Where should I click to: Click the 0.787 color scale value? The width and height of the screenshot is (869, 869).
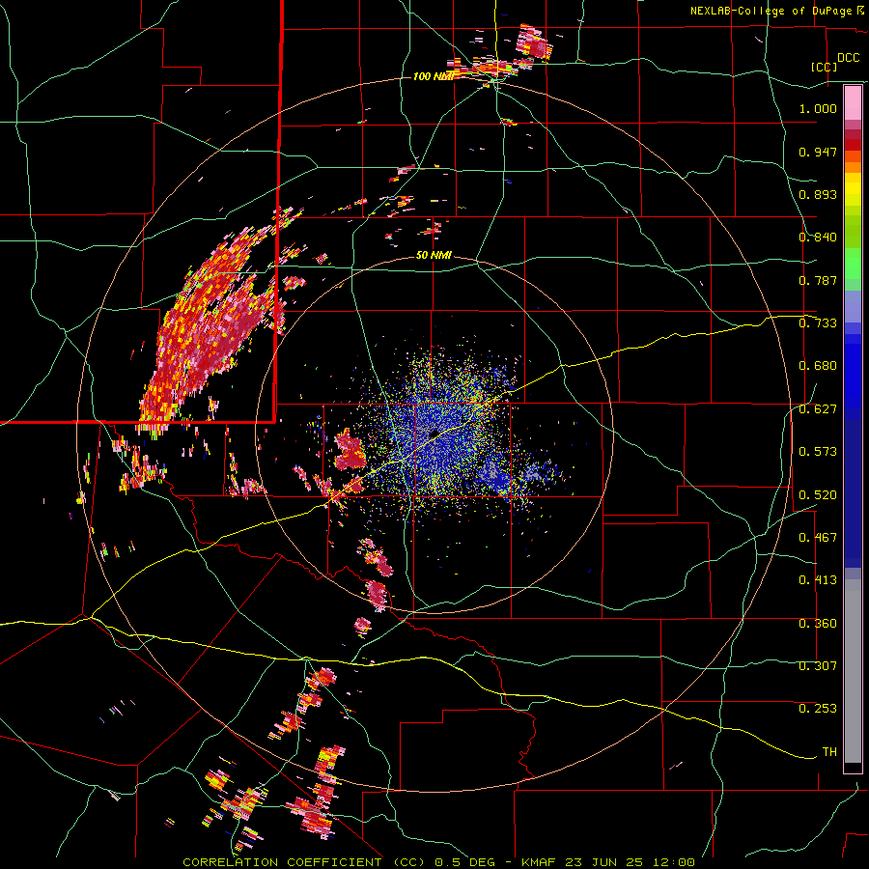point(818,280)
